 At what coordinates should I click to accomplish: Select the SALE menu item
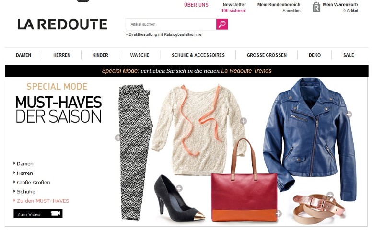pyautogui.click(x=349, y=55)
